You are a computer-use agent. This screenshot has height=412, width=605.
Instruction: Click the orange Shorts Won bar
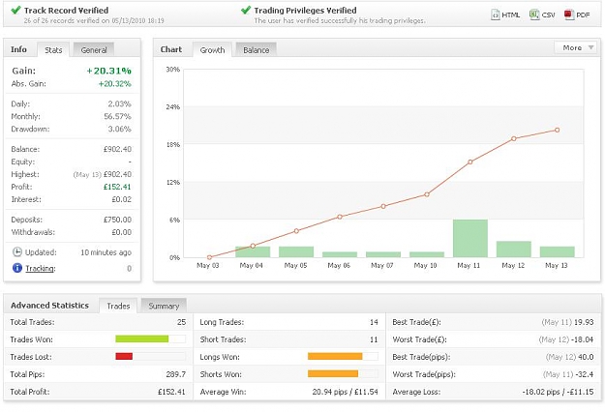(333, 373)
